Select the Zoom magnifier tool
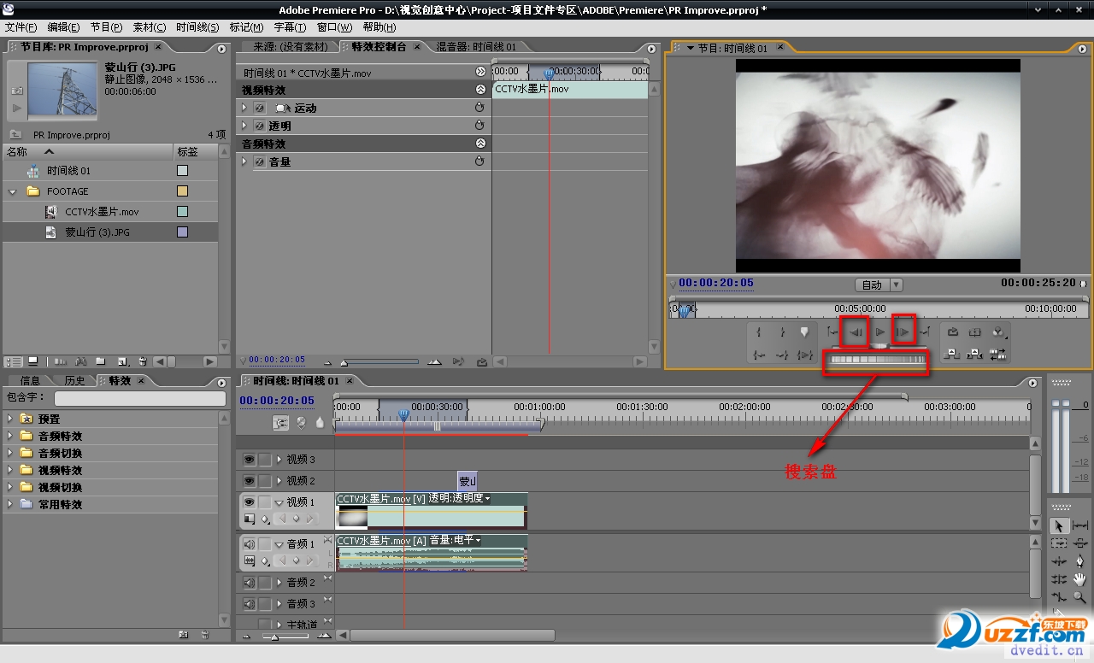 point(1080,598)
